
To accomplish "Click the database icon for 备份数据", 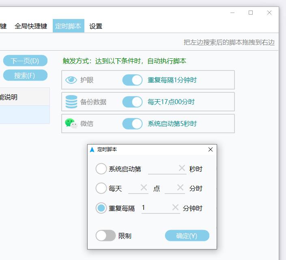I will click(71, 102).
